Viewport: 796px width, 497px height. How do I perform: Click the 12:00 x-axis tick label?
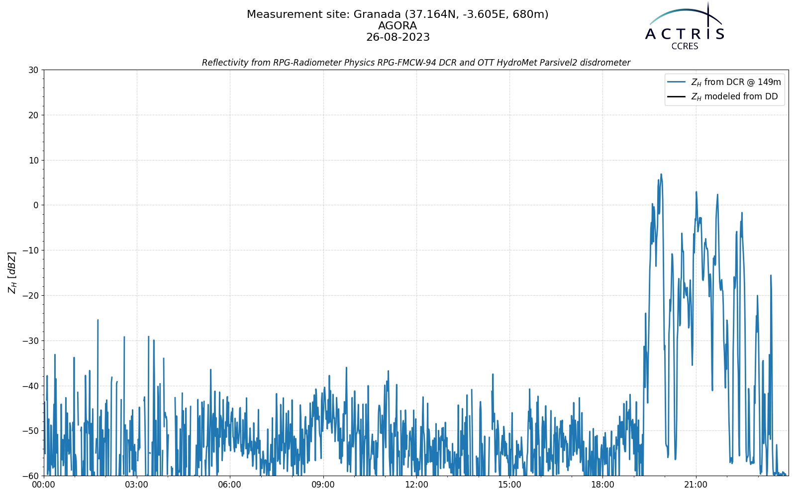[416, 485]
